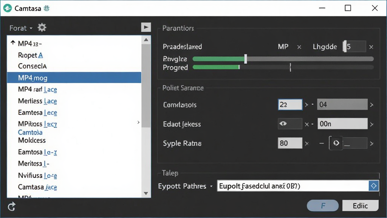The width and height of the screenshot is (387, 218).
Task: Select the Nvifiusa Le-e entry
Action: tap(37, 175)
